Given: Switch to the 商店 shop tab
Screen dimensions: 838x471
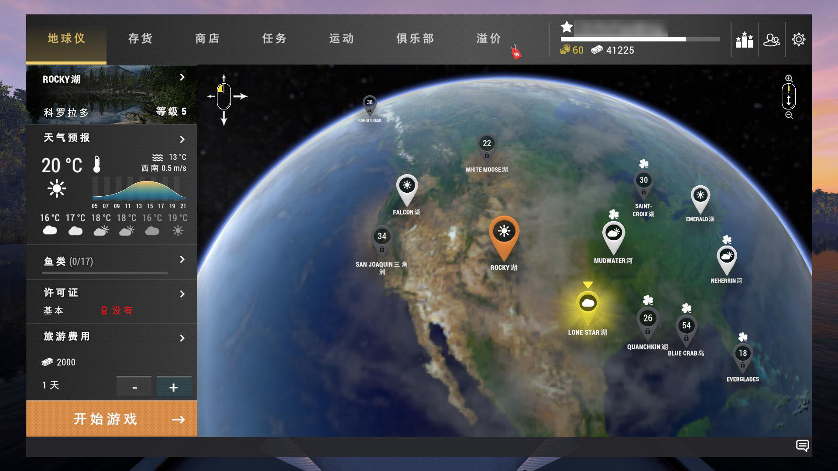Looking at the screenshot, I should pos(207,39).
